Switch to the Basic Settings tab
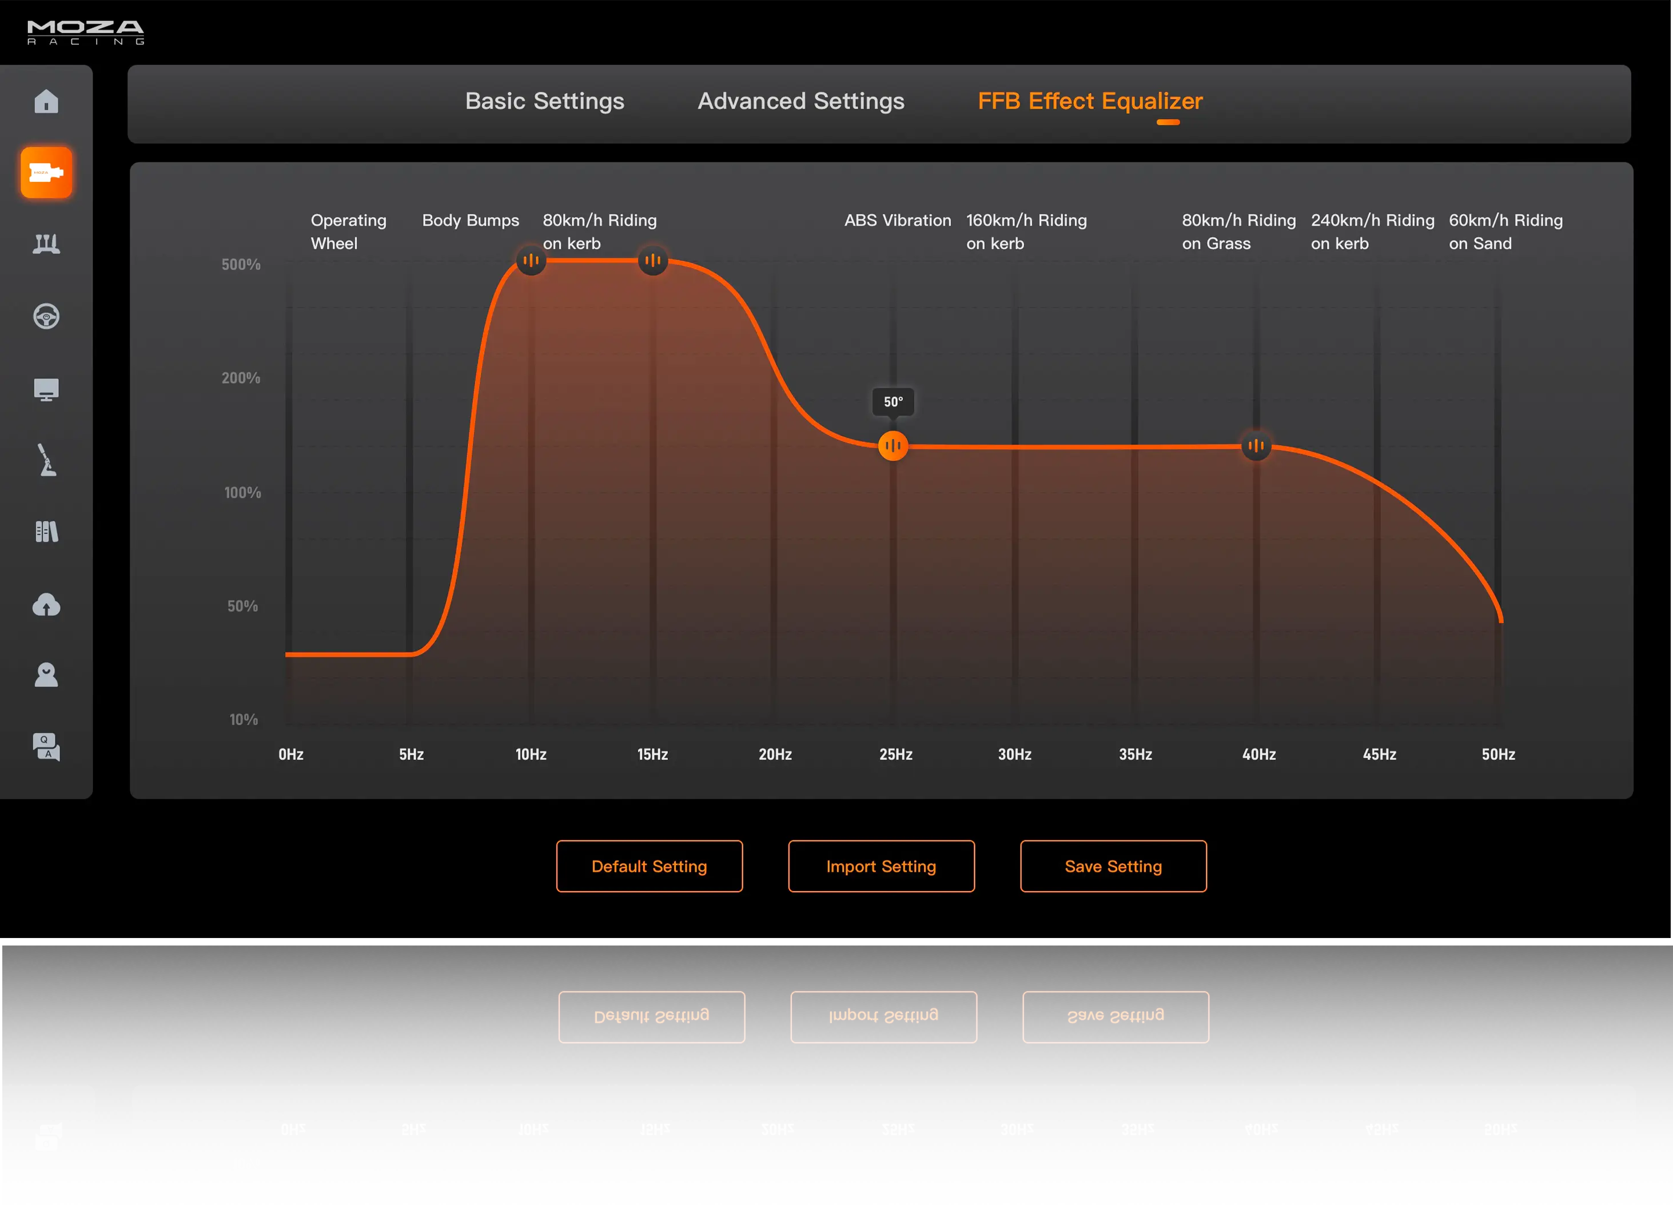The height and width of the screenshot is (1205, 1673). 544,101
